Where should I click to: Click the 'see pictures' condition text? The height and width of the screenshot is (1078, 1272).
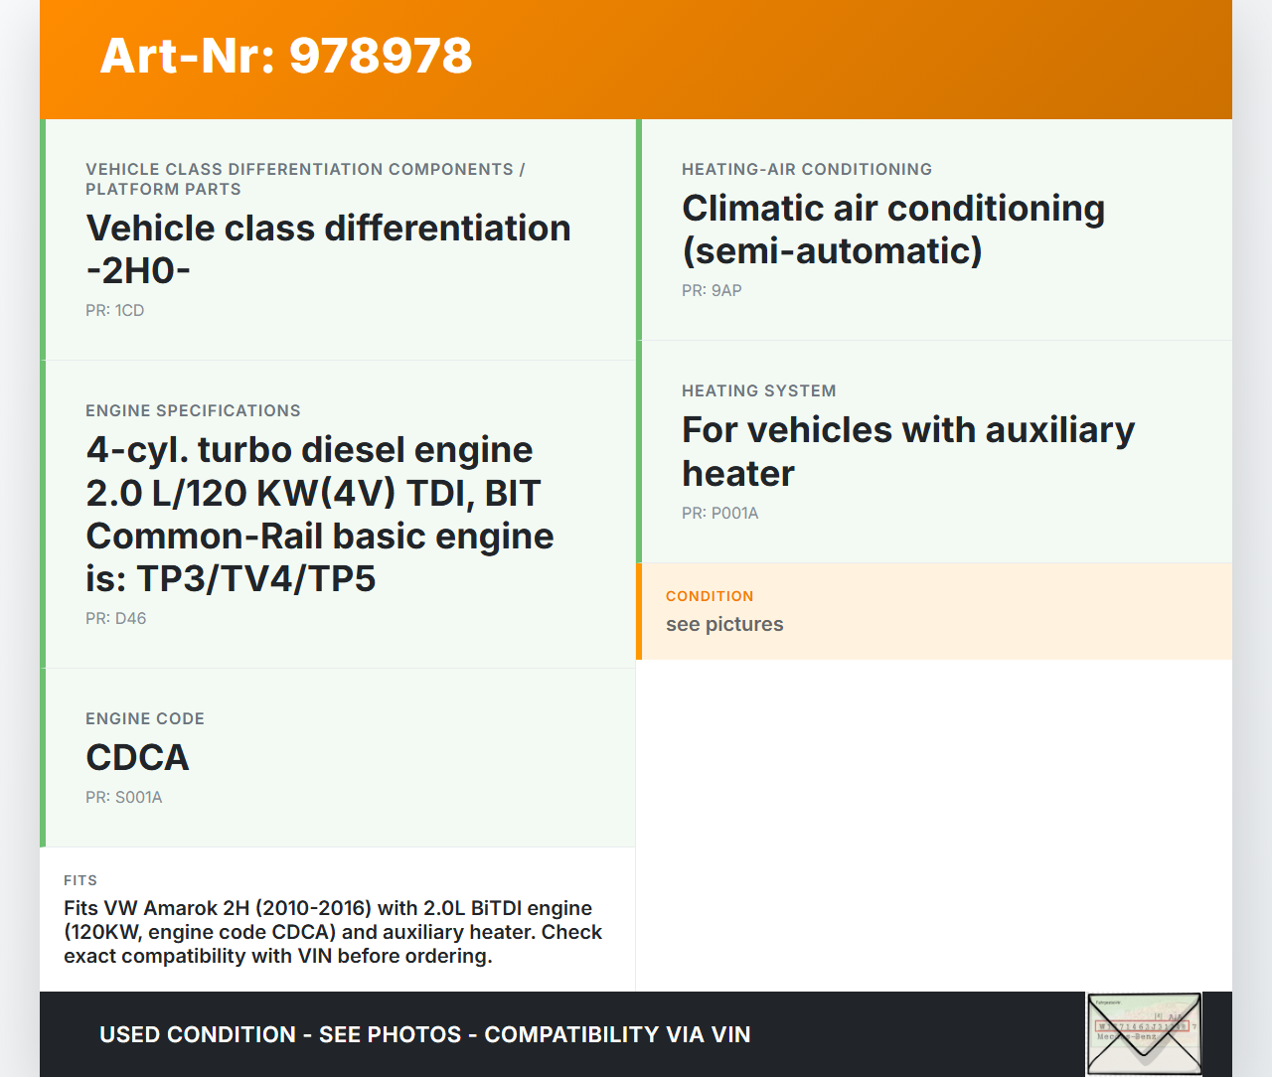coord(724,624)
